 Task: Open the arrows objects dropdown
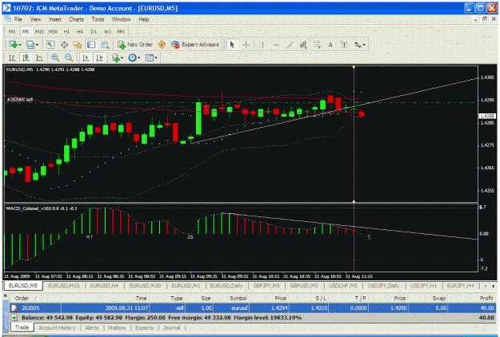360,45
